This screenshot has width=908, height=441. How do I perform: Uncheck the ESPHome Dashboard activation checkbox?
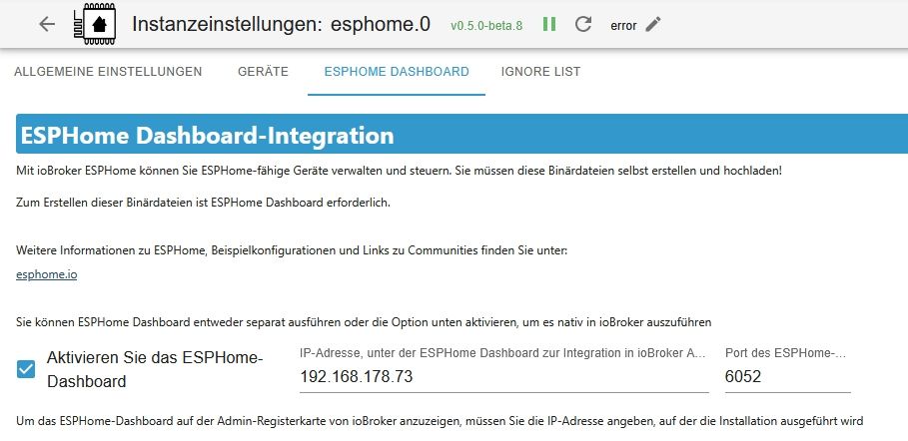point(26,369)
